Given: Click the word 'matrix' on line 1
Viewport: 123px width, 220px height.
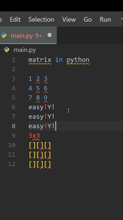Looking at the screenshot, I should [40, 60].
